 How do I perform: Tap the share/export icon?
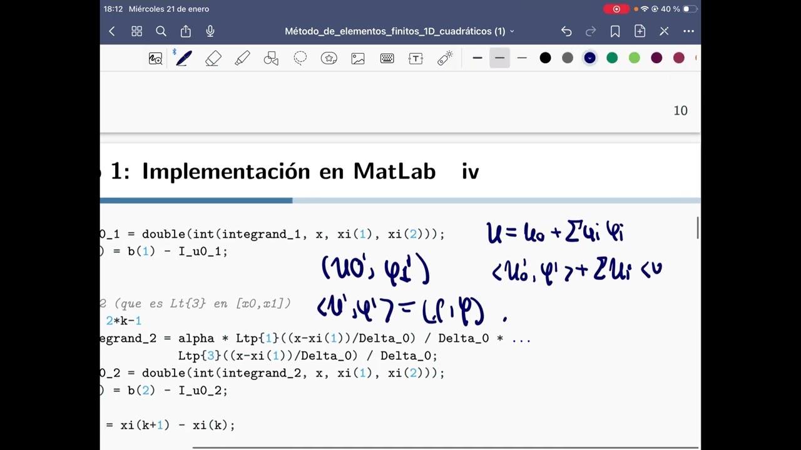[x=185, y=31]
